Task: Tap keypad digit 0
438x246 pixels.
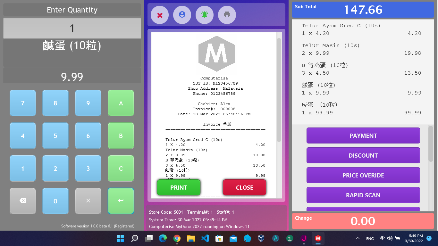Action: [x=55, y=201]
